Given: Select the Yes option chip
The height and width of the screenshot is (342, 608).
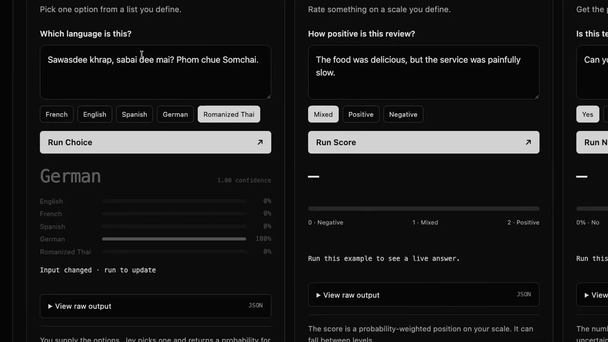Looking at the screenshot, I should [x=587, y=114].
